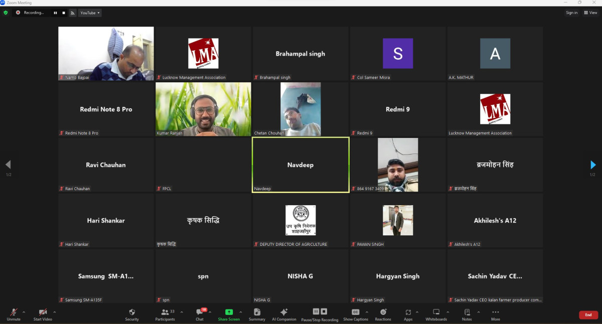Expand Show Captions options caret

tap(366, 312)
